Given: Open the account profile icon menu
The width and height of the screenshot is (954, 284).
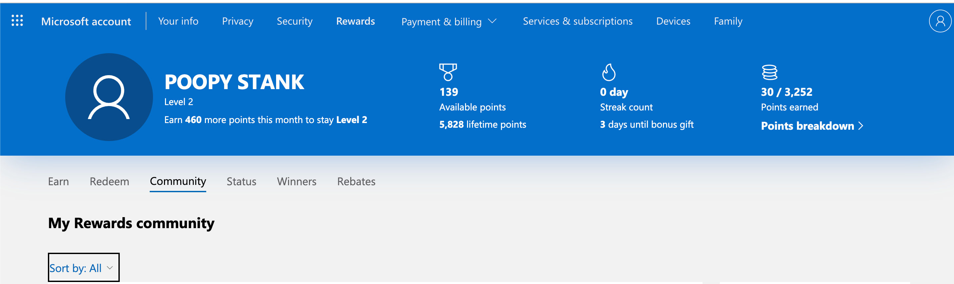Looking at the screenshot, I should click(x=940, y=21).
